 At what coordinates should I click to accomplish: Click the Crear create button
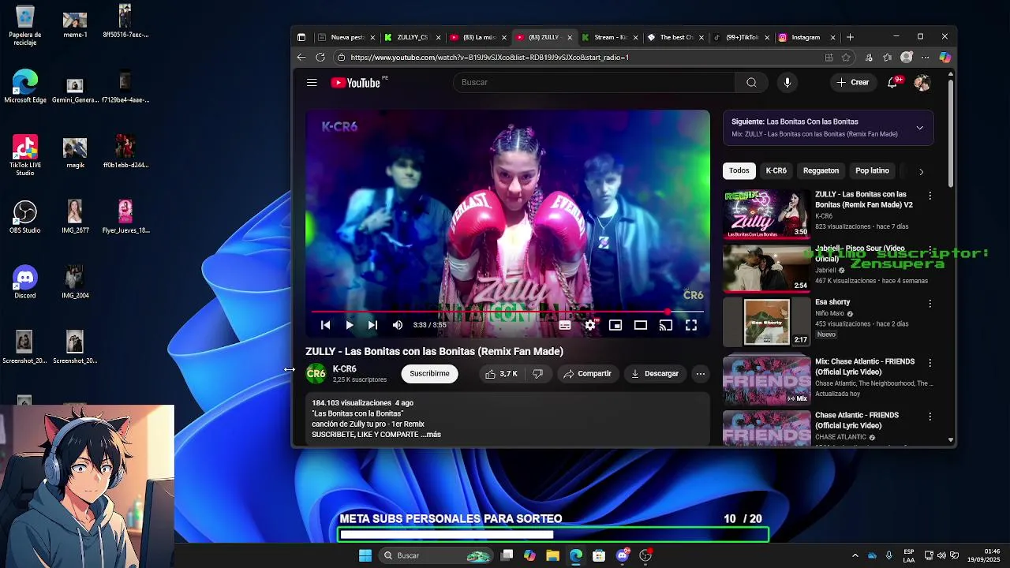(853, 82)
